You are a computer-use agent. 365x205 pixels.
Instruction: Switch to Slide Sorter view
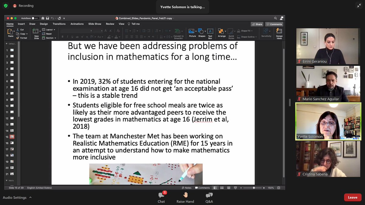(x=222, y=188)
